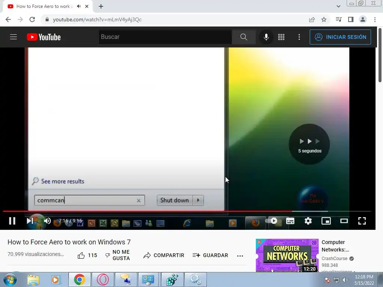Image resolution: width=383 pixels, height=287 pixels.
Task: Open Computer Networks video title link
Action: pos(335,246)
